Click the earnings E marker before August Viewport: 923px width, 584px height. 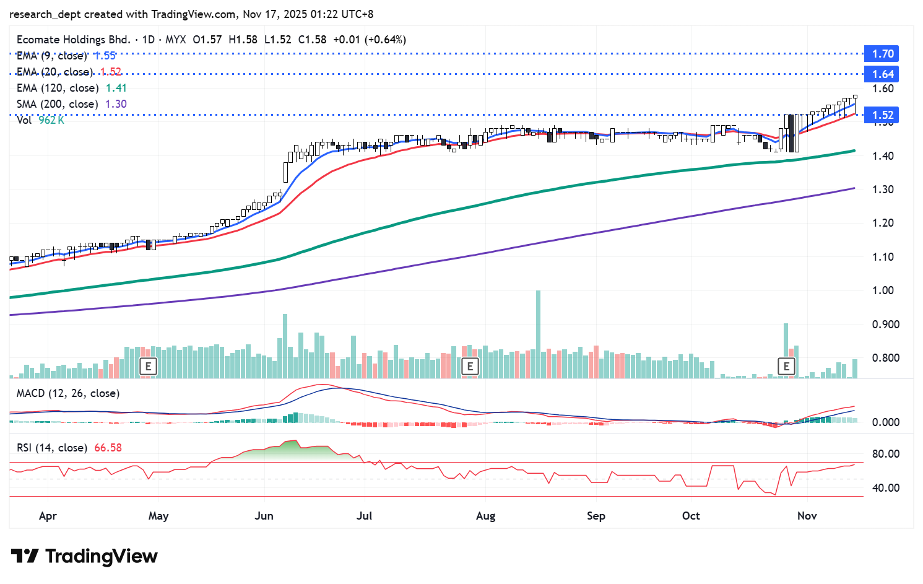470,366
